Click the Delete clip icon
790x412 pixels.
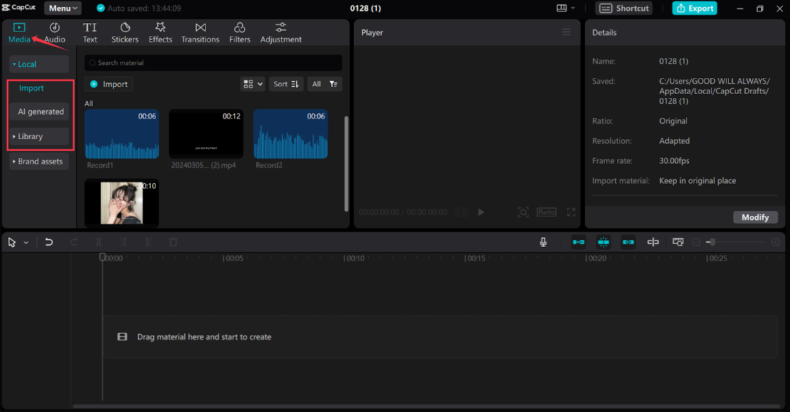(x=173, y=242)
